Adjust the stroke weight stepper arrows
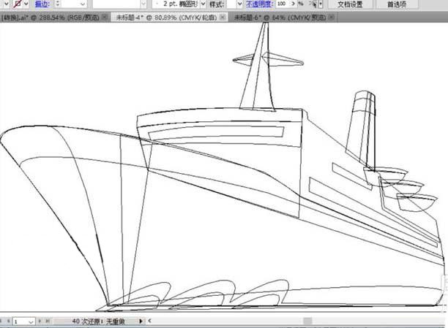Viewport: 448px width, 328px height. coord(58,4)
